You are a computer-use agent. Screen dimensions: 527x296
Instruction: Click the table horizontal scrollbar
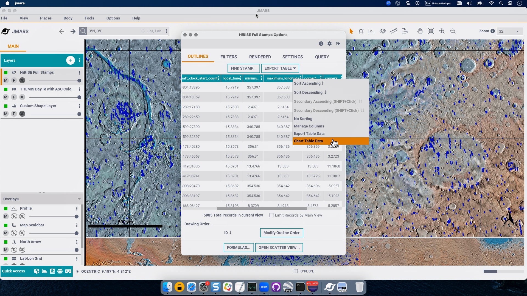(x=262, y=209)
